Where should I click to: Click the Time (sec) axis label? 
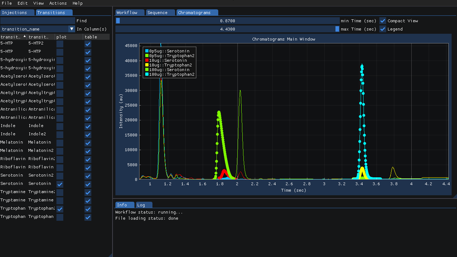(293, 190)
